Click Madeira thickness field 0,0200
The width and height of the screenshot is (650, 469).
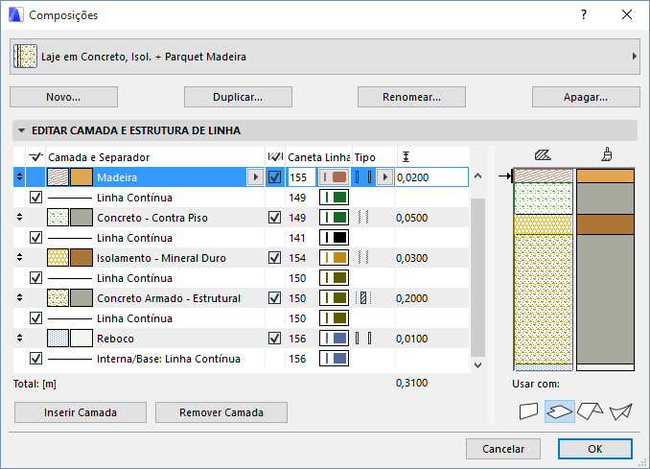[432, 177]
